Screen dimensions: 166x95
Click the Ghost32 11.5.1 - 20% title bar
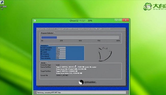click(x=81, y=21)
